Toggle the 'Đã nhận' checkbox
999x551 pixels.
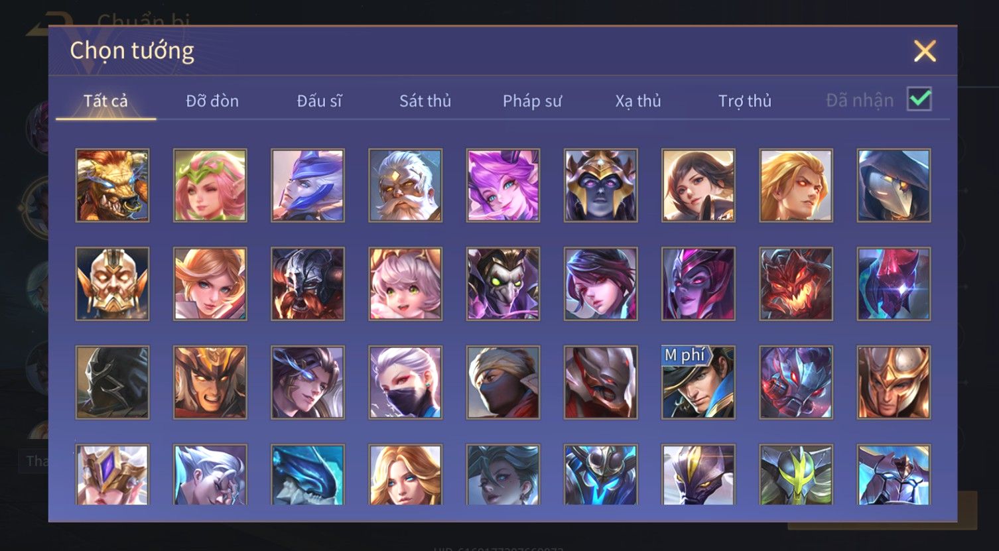coord(919,99)
